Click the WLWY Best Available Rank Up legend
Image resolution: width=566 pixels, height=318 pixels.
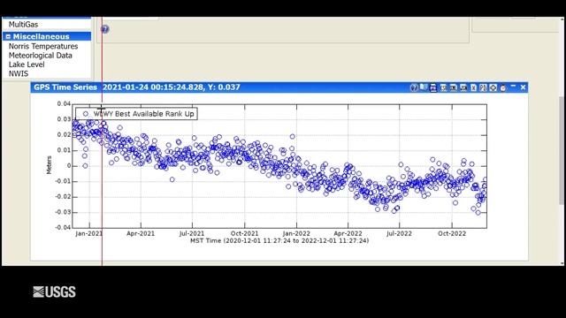(x=136, y=114)
